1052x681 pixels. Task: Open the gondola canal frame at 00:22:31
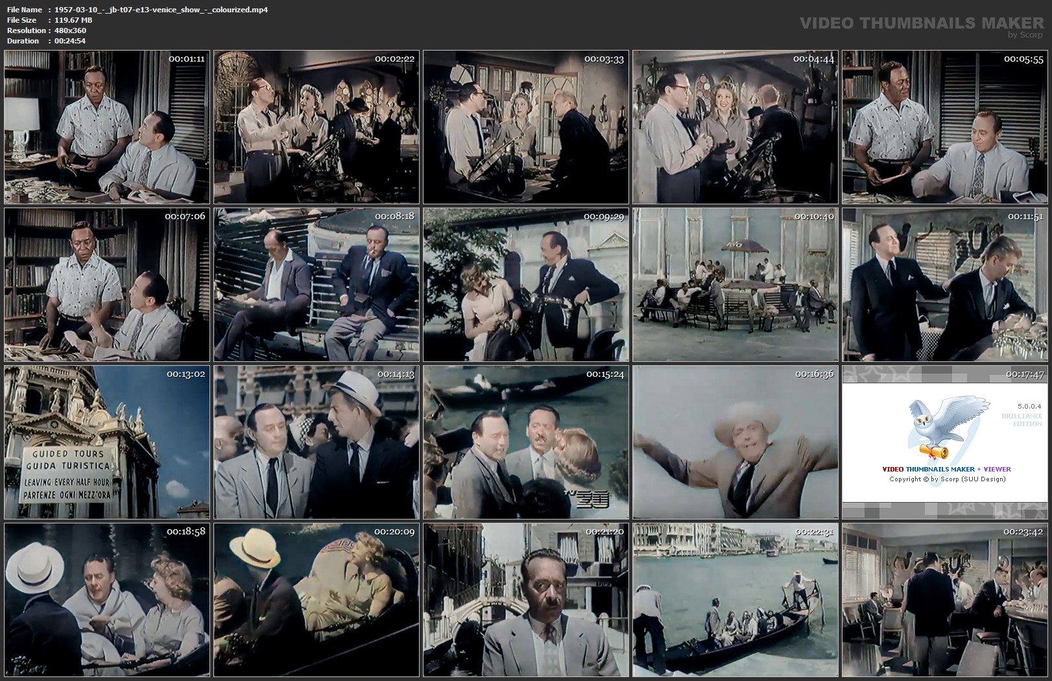pos(735,600)
